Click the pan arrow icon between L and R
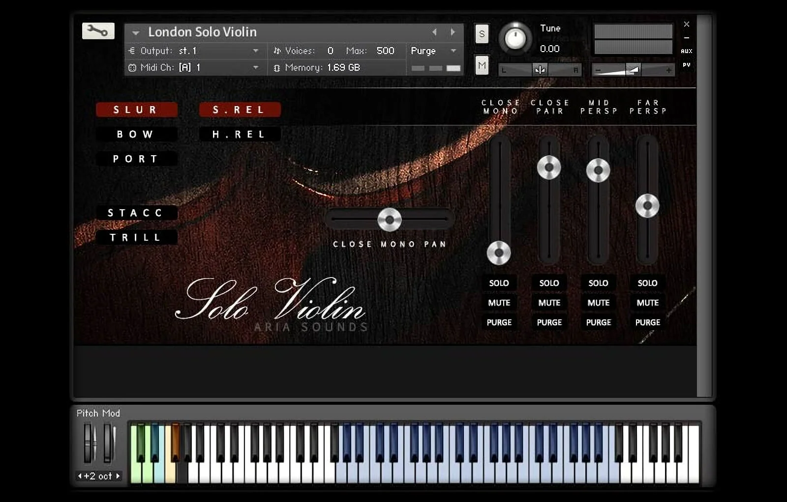The width and height of the screenshot is (787, 502). pyautogui.click(x=540, y=69)
